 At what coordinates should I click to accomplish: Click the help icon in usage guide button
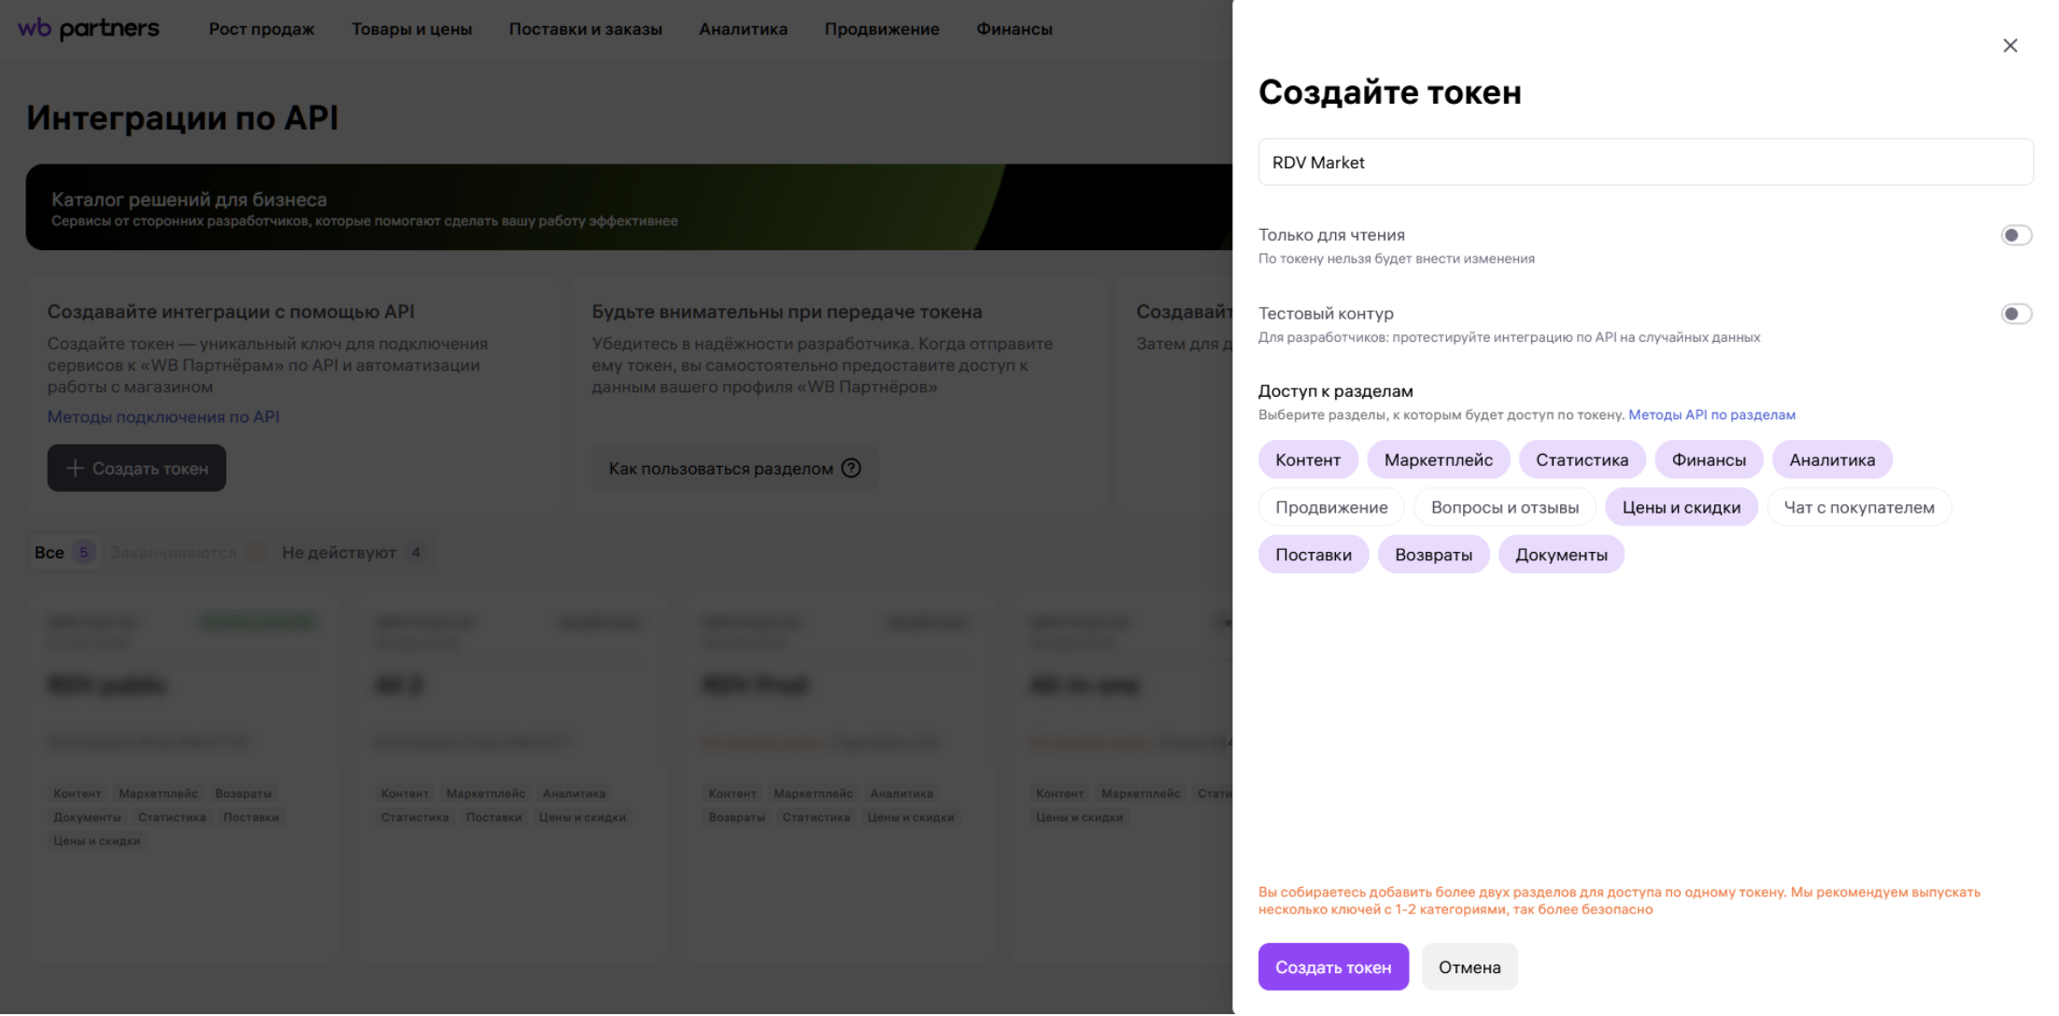click(851, 468)
